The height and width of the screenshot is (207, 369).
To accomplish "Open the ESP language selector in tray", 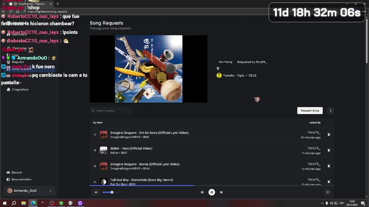I will [342, 203].
